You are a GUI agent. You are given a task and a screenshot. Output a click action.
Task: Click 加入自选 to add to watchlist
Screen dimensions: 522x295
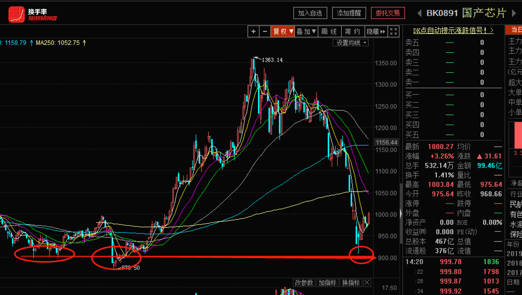point(310,13)
